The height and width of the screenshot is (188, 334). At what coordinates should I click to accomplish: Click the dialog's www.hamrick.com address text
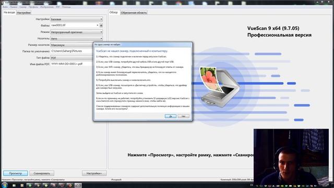click(104, 101)
